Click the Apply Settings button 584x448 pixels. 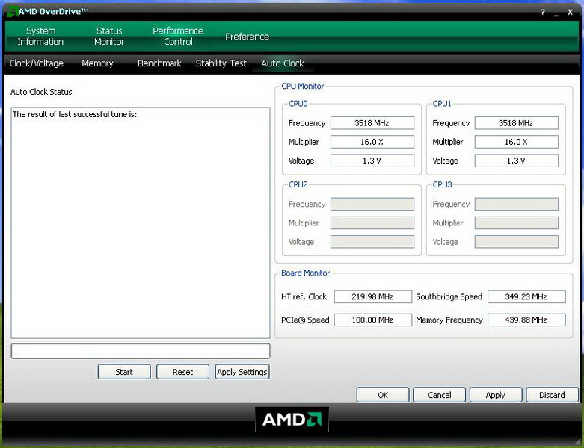[x=242, y=372]
